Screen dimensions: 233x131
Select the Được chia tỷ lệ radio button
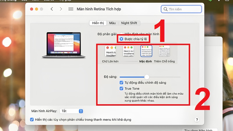(x=121, y=39)
